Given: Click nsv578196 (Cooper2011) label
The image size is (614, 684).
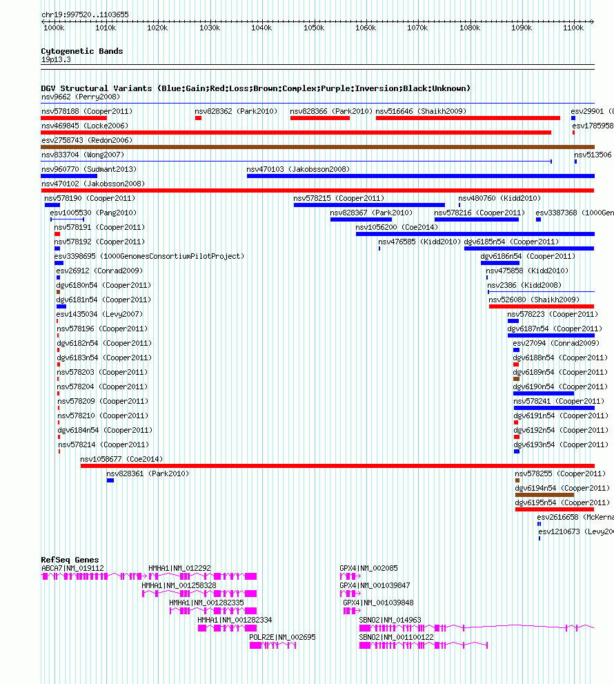Looking at the screenshot, I should (x=103, y=329).
